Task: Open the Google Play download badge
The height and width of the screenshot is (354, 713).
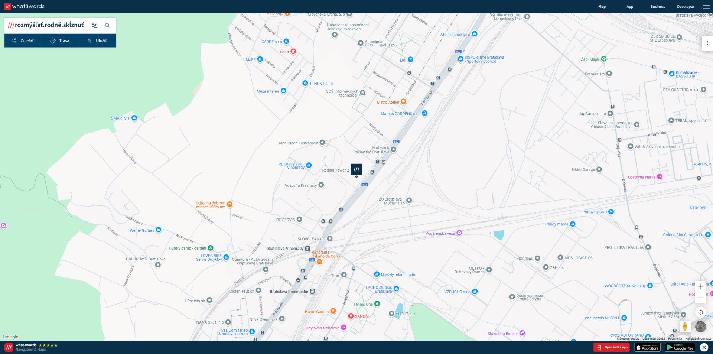Action: pos(680,347)
